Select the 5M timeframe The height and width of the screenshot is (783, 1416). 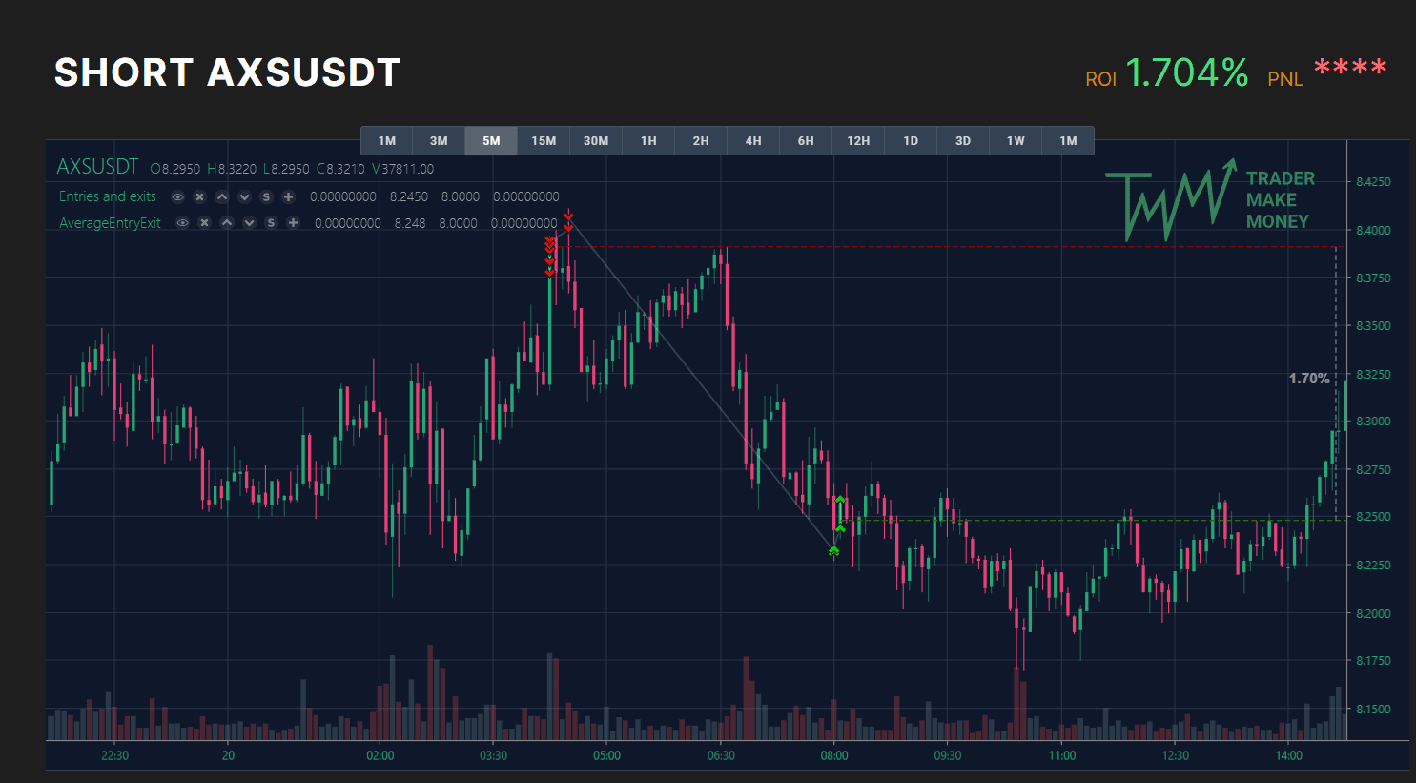point(491,140)
